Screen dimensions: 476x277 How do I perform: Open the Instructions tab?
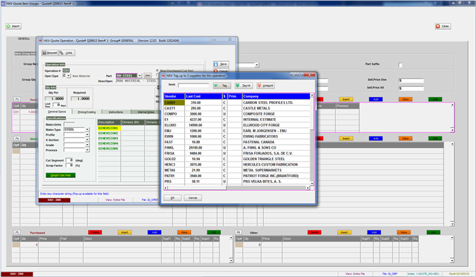(x=116, y=112)
